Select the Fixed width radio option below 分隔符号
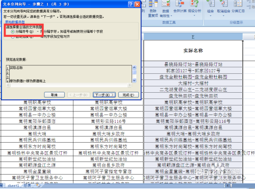Viewport: 255px width, 189px height. [x=13, y=37]
